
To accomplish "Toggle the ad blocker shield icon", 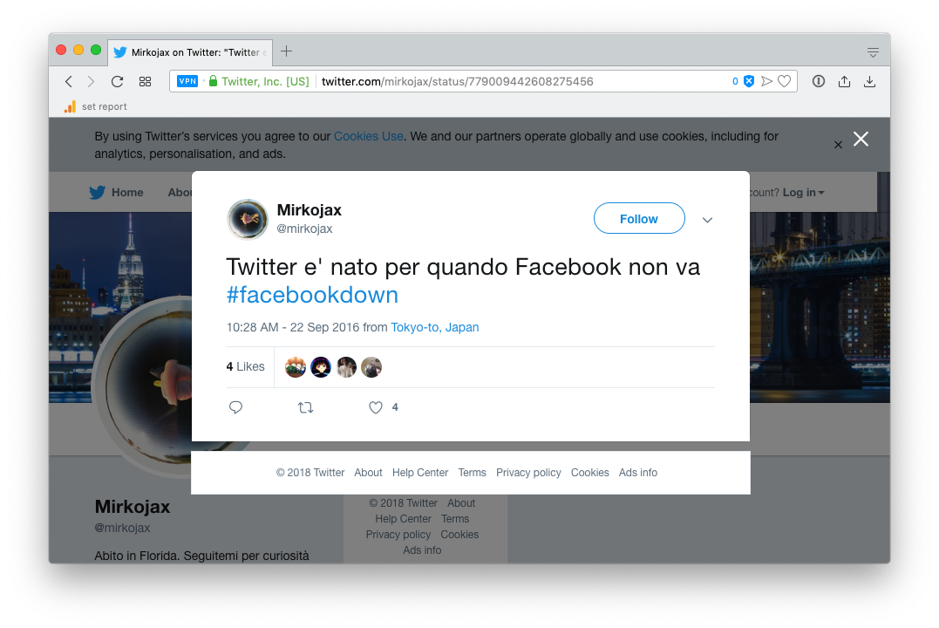I will pyautogui.click(x=748, y=81).
